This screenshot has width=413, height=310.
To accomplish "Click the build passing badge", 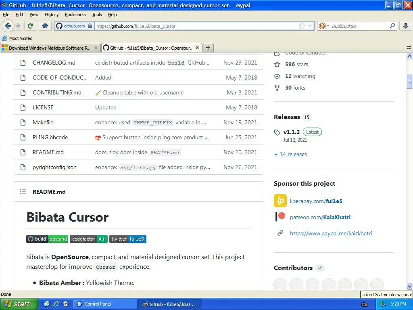I will pyautogui.click(x=47, y=239).
